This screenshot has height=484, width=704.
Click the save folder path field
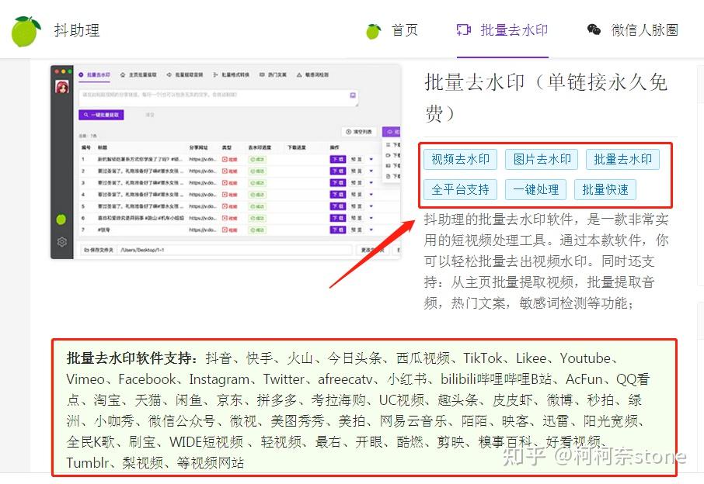[x=234, y=250]
